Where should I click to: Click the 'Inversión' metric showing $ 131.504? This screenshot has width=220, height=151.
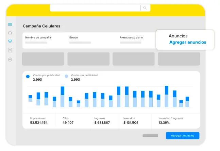pos(131,120)
